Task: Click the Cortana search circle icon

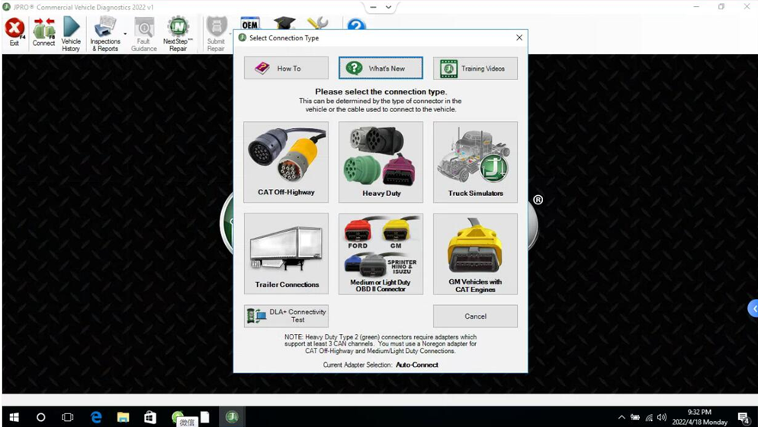Action: (x=41, y=417)
